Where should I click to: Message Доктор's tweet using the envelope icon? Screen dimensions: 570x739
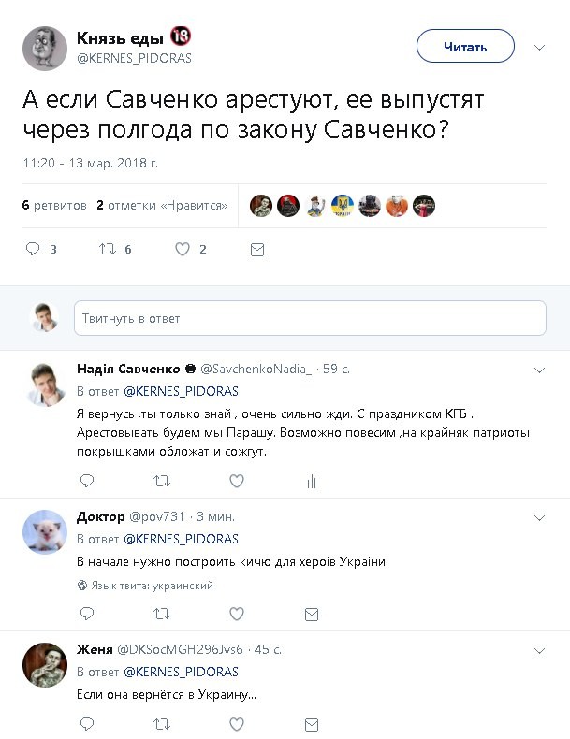312,614
